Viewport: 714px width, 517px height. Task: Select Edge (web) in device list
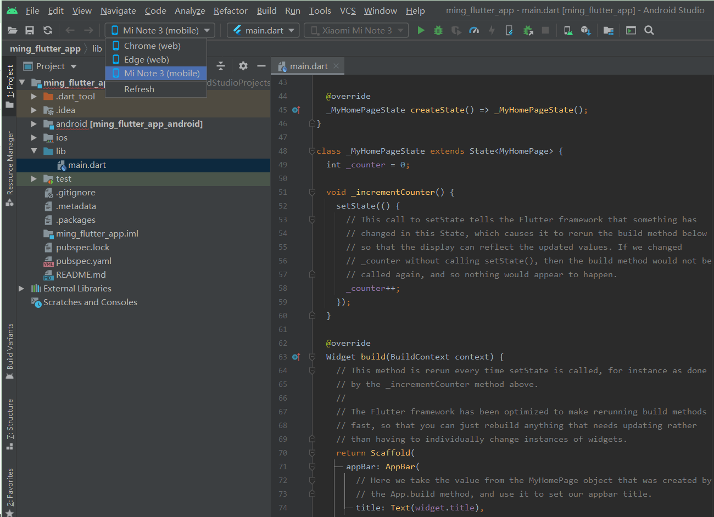pos(156,60)
